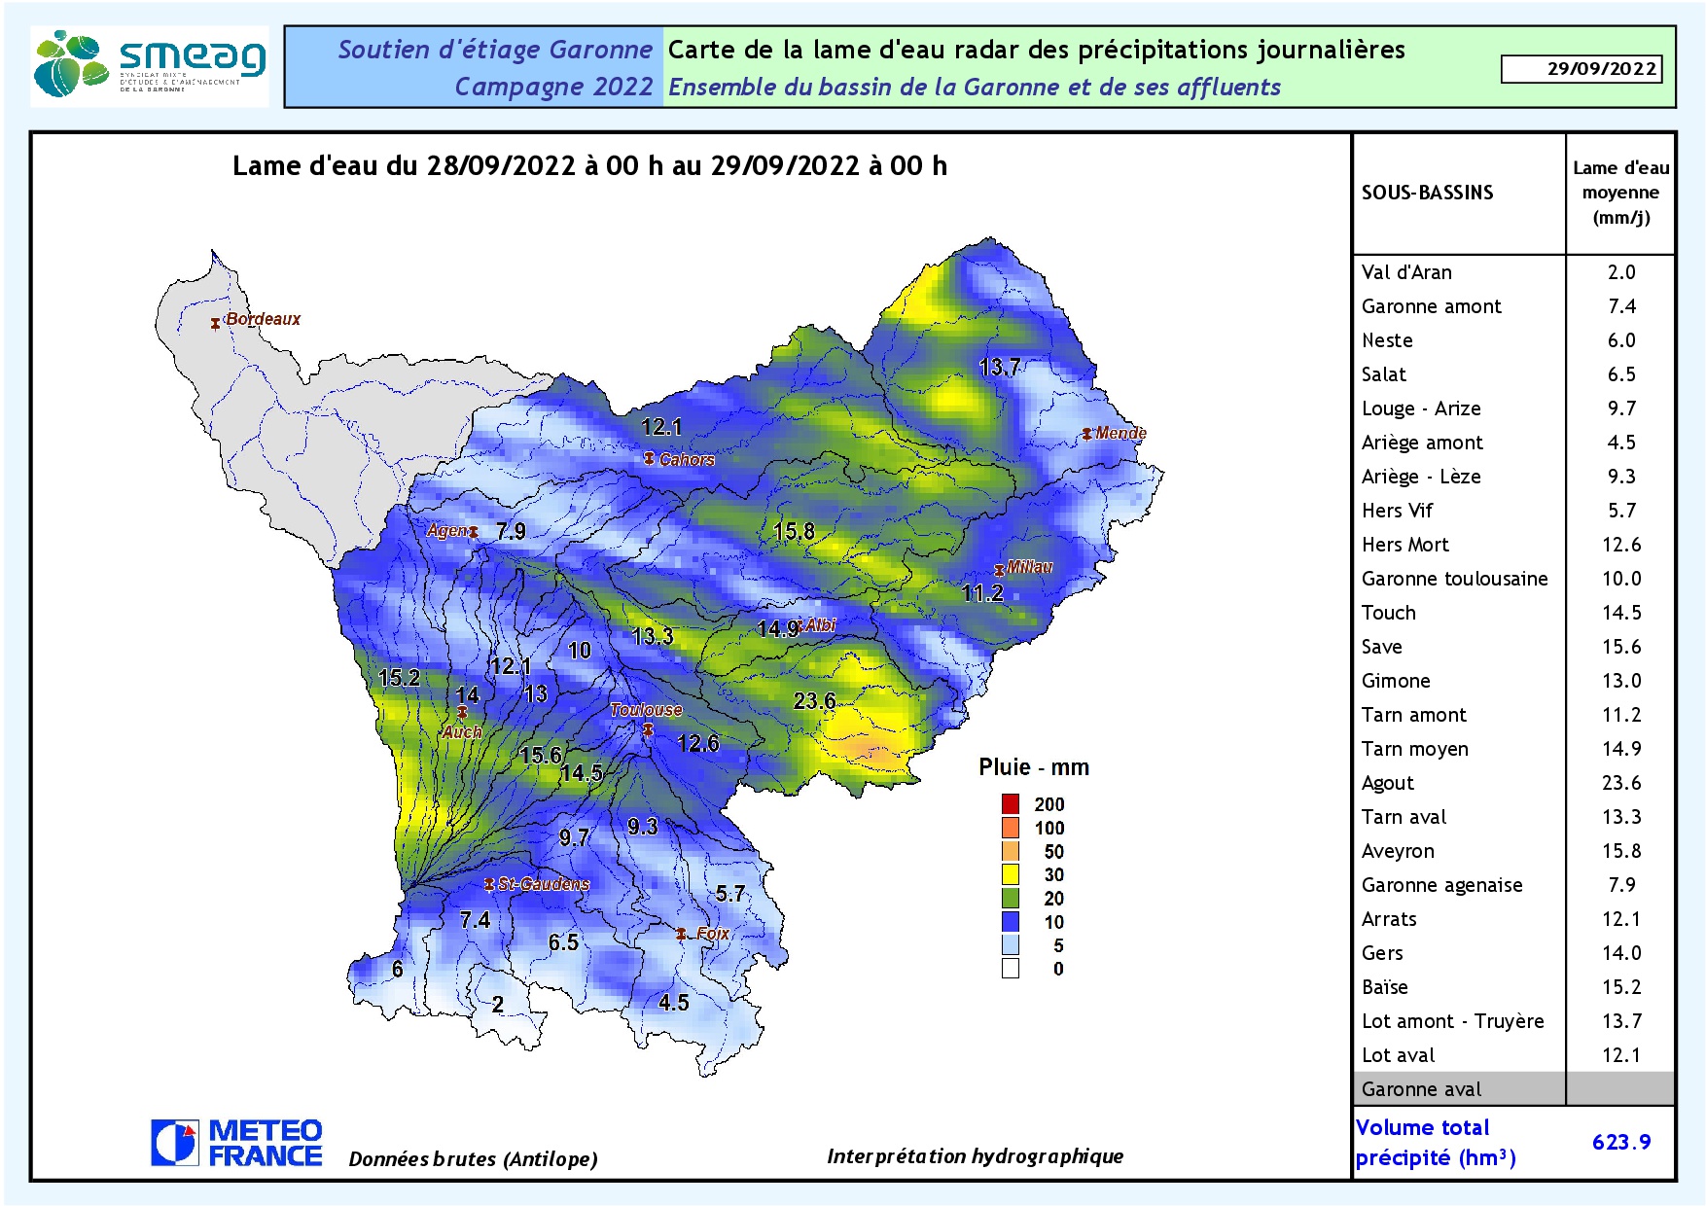
Task: Select the Toulouse city marker
Action: 647,727
